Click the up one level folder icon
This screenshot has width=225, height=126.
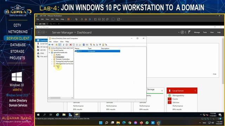(57, 45)
